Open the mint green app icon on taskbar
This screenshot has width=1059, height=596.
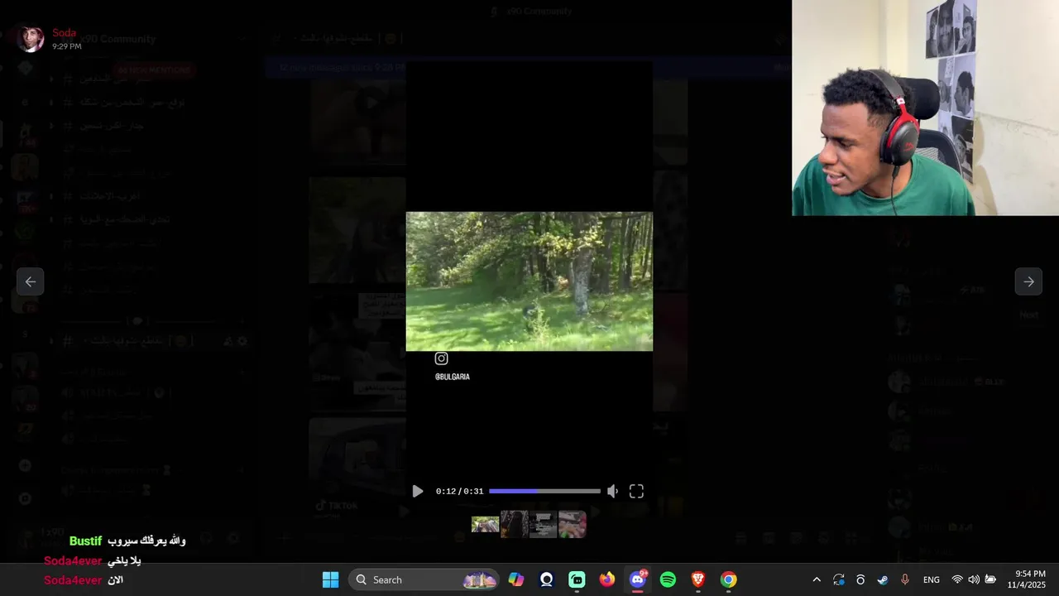(x=577, y=579)
